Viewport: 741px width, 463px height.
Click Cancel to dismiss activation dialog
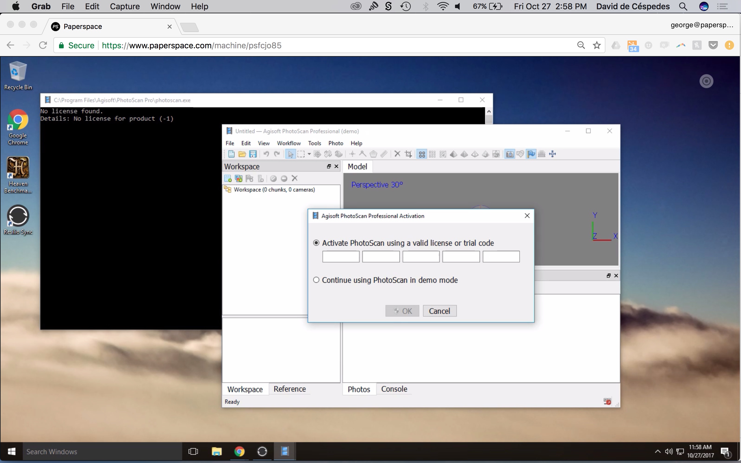[x=439, y=310]
